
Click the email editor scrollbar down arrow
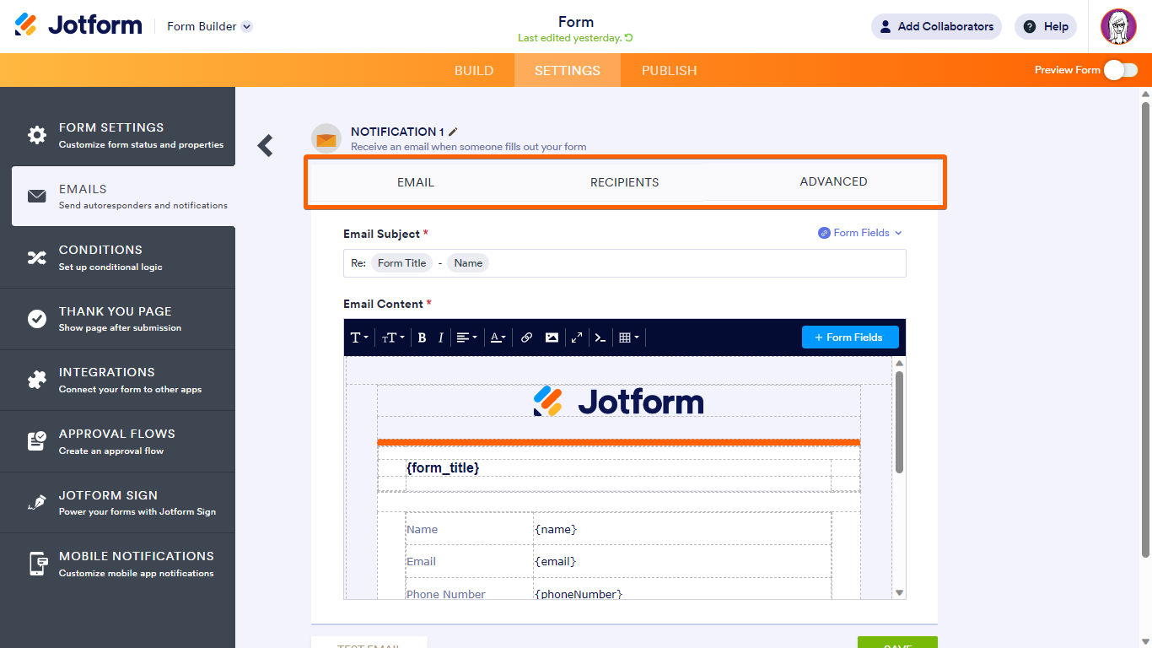899,592
